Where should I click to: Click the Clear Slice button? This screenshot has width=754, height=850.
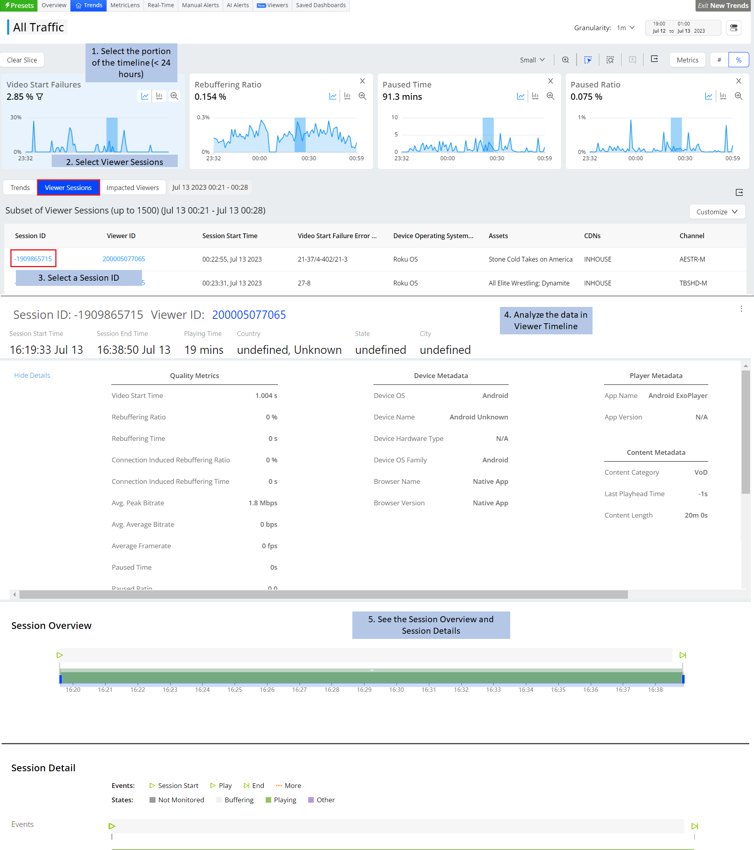click(22, 60)
